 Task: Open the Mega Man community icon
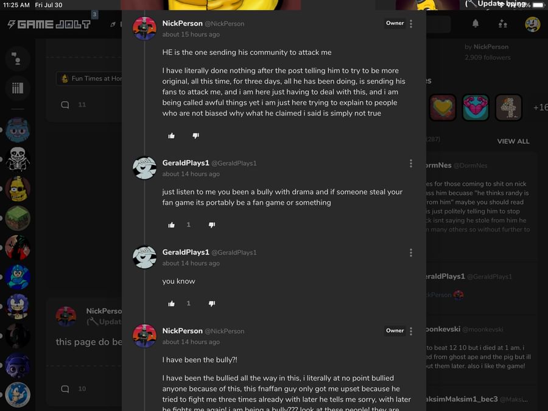tap(18, 277)
